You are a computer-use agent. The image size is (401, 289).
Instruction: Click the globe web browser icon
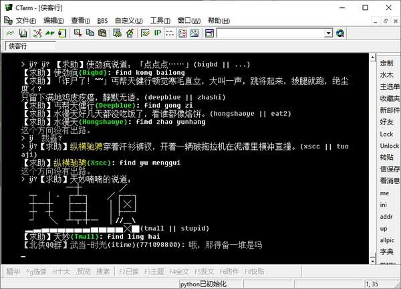pos(340,33)
